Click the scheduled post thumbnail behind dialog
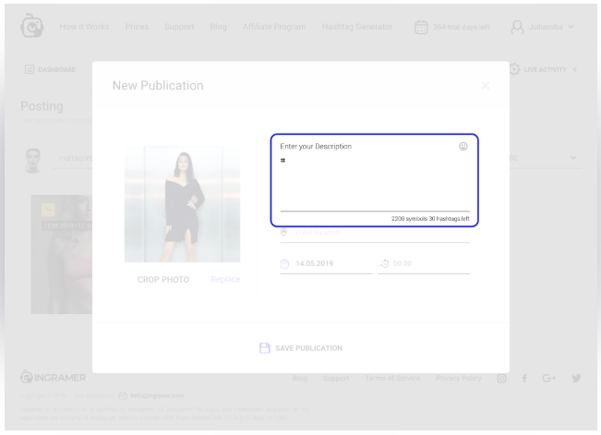The height and width of the screenshot is (435, 601). click(62, 254)
